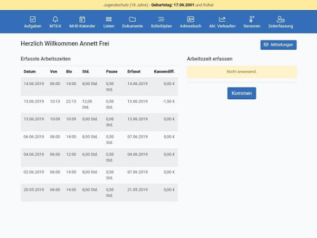317x238 pixels.
Task: Click the MTS-K bell icon
Action: click(x=55, y=19)
